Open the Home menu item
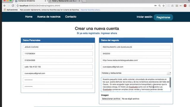This screenshot has width=190, height=107. click(29, 17)
